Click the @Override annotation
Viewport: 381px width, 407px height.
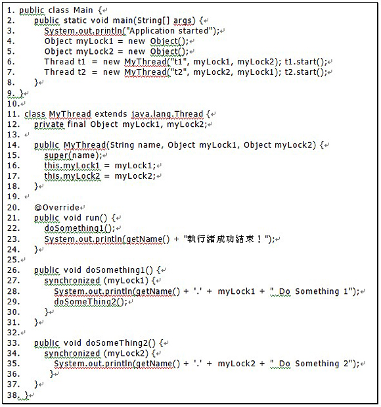pos(56,208)
